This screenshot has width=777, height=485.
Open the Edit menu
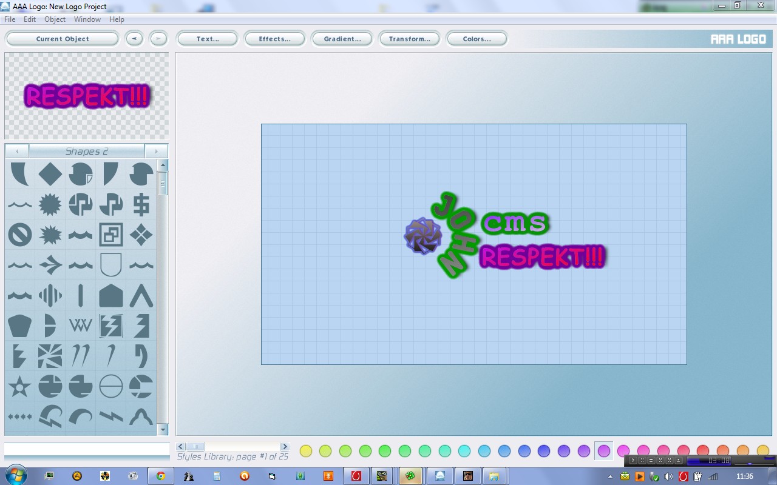point(30,19)
